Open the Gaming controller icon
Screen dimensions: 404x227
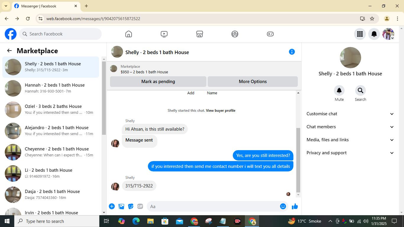[270, 34]
